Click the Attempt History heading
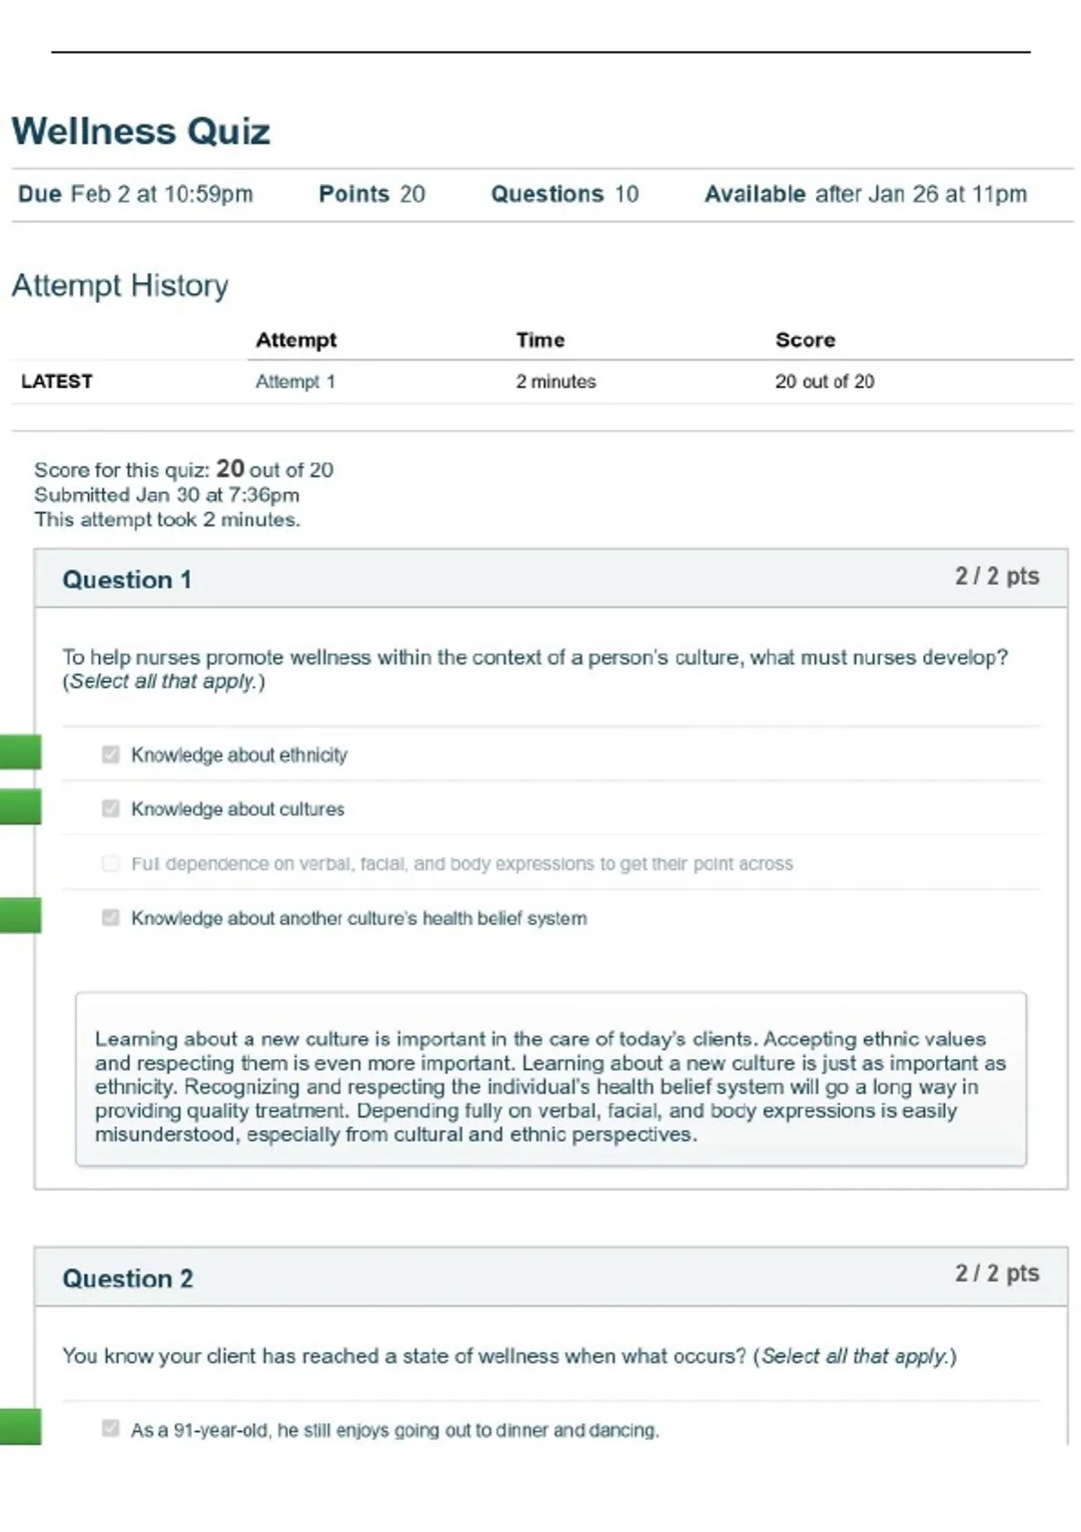 120,286
